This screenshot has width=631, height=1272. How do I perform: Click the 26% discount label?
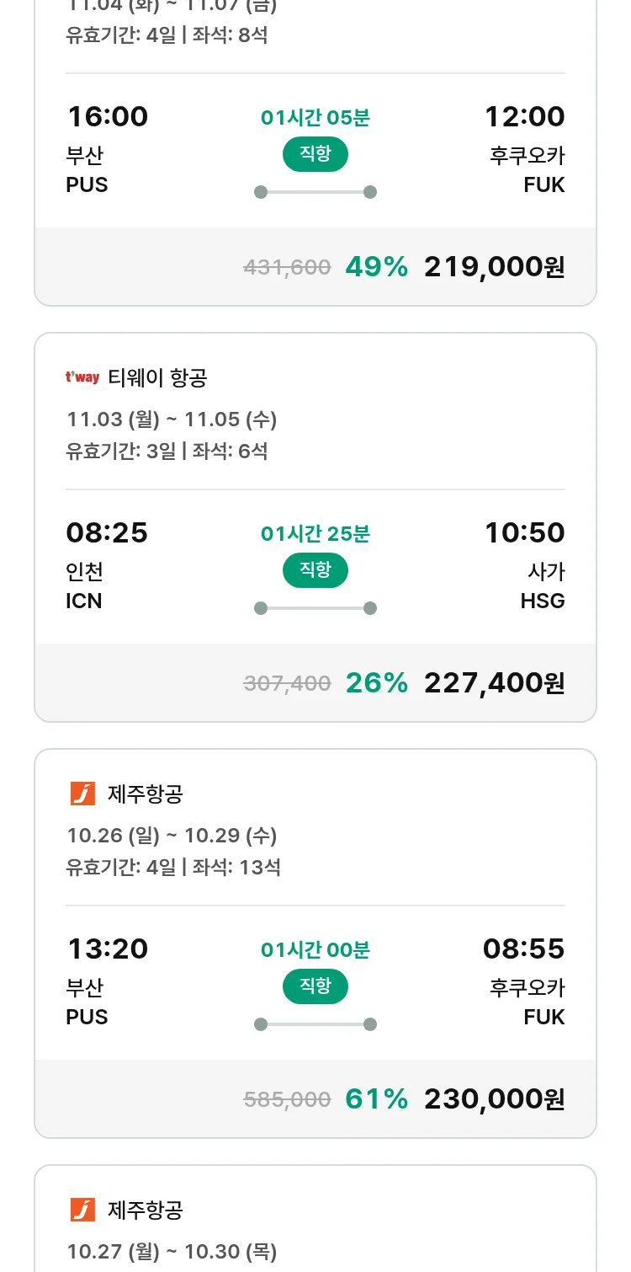pyautogui.click(x=376, y=683)
